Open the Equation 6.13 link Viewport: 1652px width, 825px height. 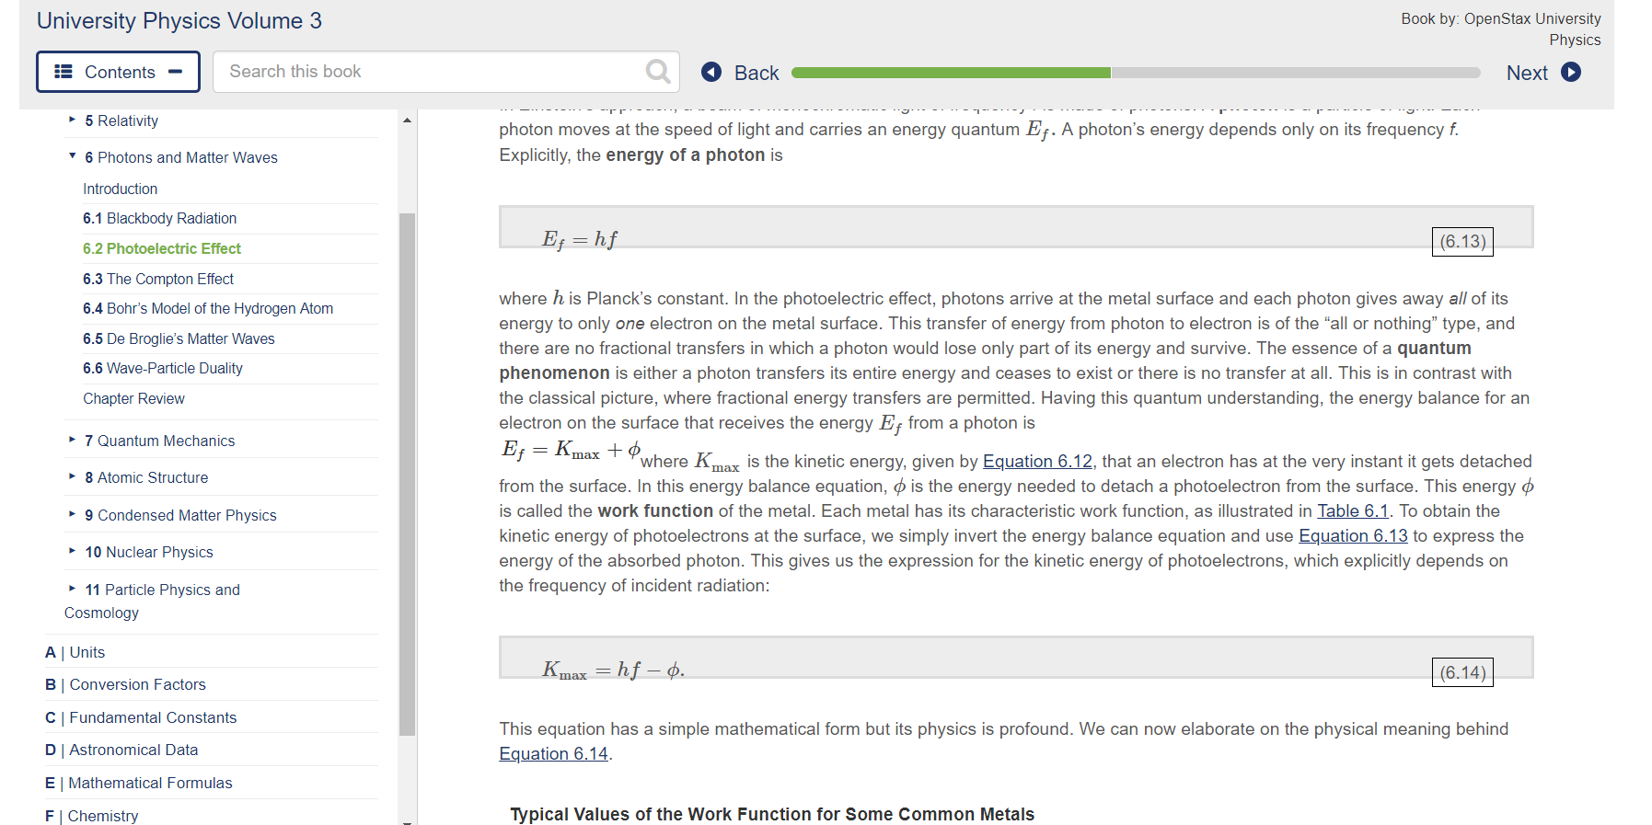click(1352, 535)
